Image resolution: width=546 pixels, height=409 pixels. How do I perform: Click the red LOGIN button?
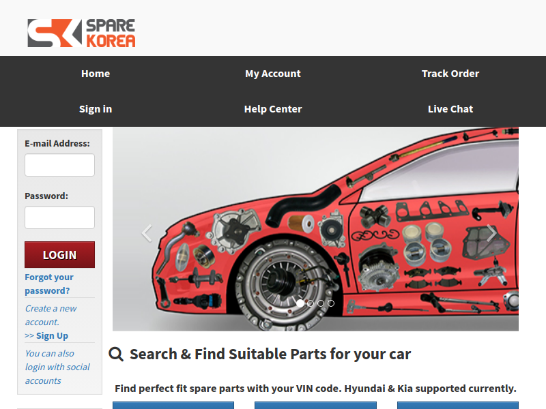click(x=59, y=254)
